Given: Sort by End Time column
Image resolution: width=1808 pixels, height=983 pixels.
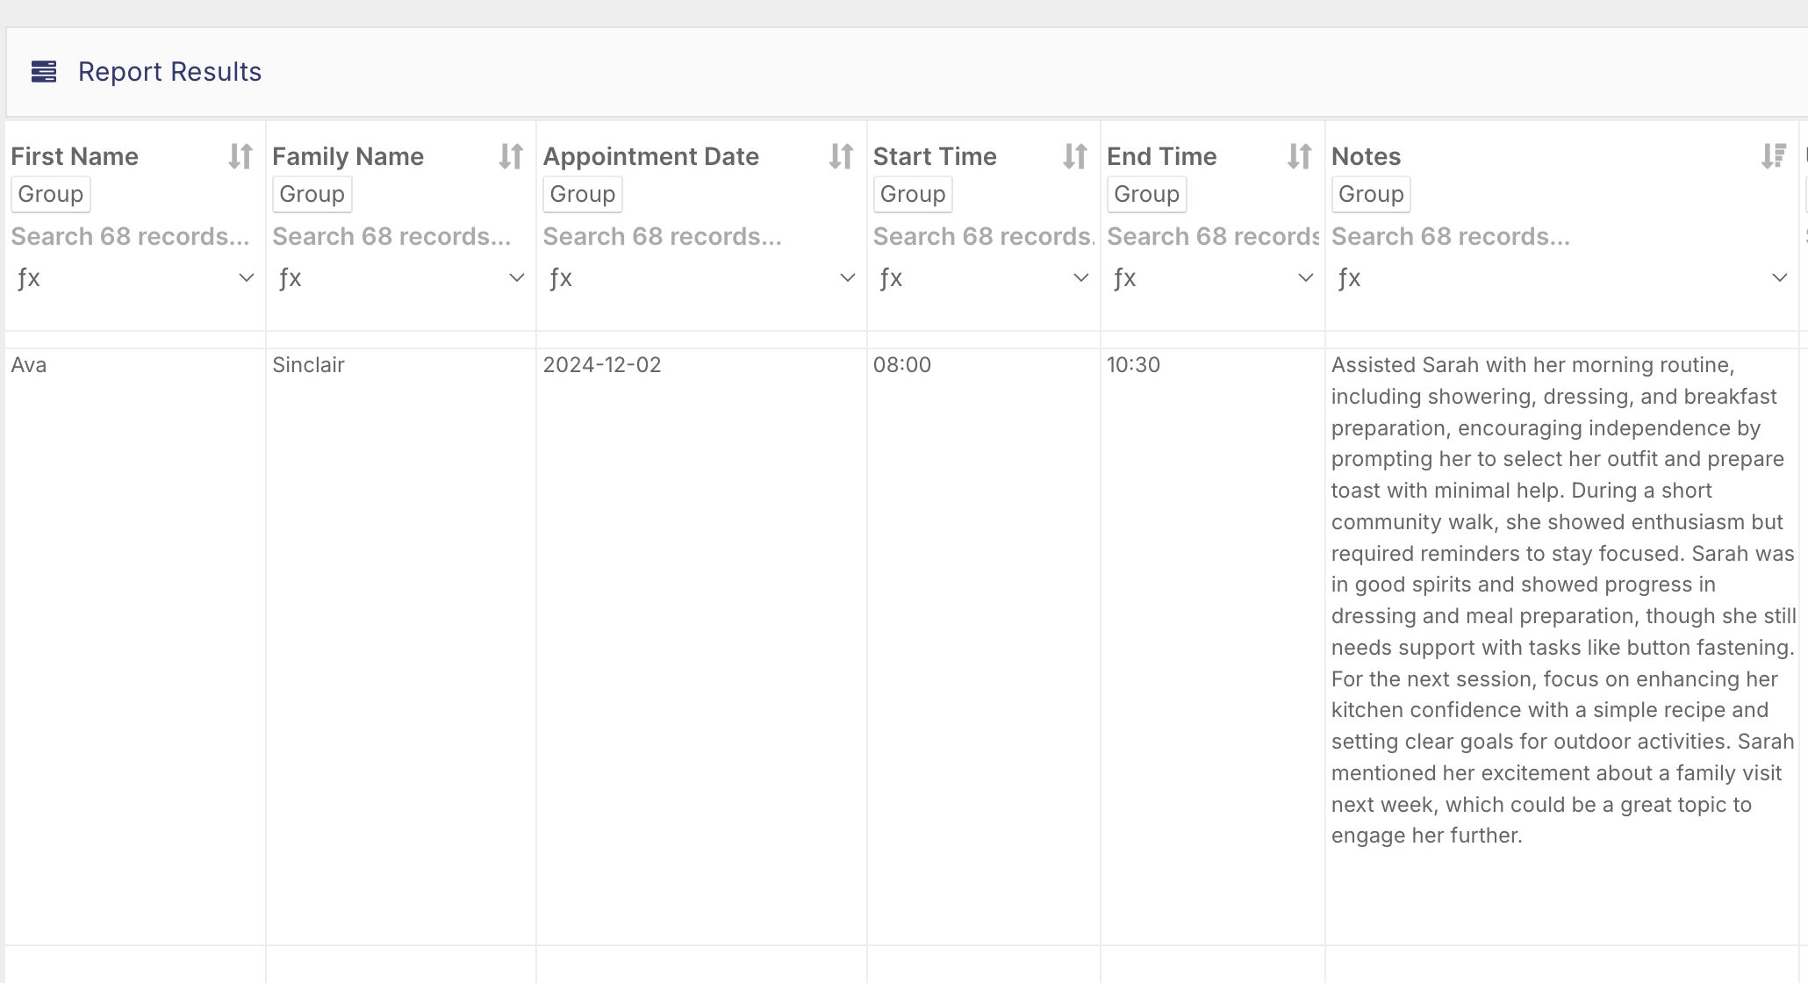Looking at the screenshot, I should click(x=1300, y=156).
